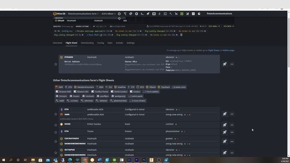Star the ETH Trezor flight sheet

pos(56,132)
